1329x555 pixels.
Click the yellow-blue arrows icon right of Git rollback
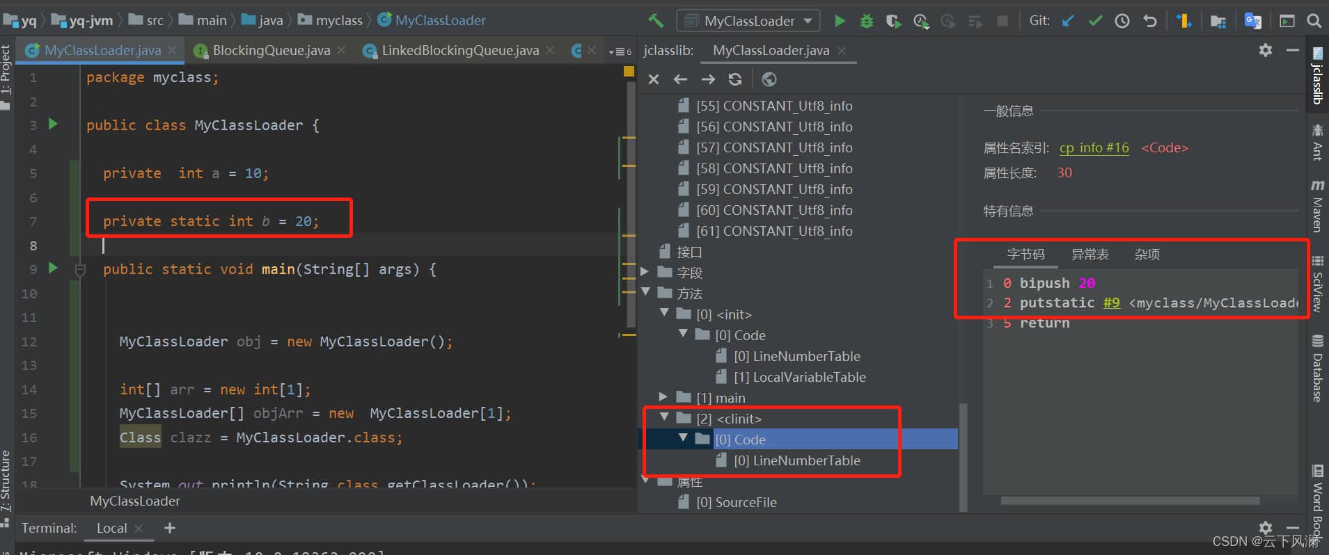pyautogui.click(x=1183, y=21)
